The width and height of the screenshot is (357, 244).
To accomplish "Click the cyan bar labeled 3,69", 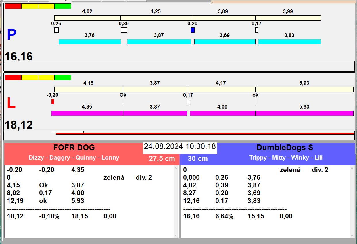I will (x=225, y=42).
